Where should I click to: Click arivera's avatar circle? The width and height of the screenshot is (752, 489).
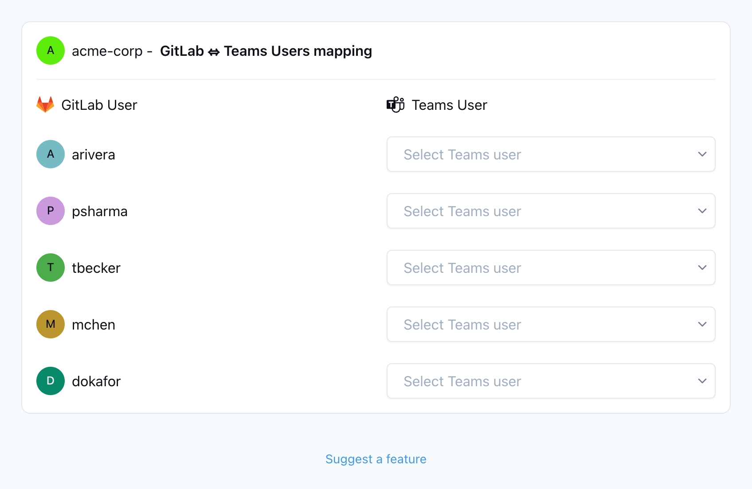pyautogui.click(x=51, y=154)
